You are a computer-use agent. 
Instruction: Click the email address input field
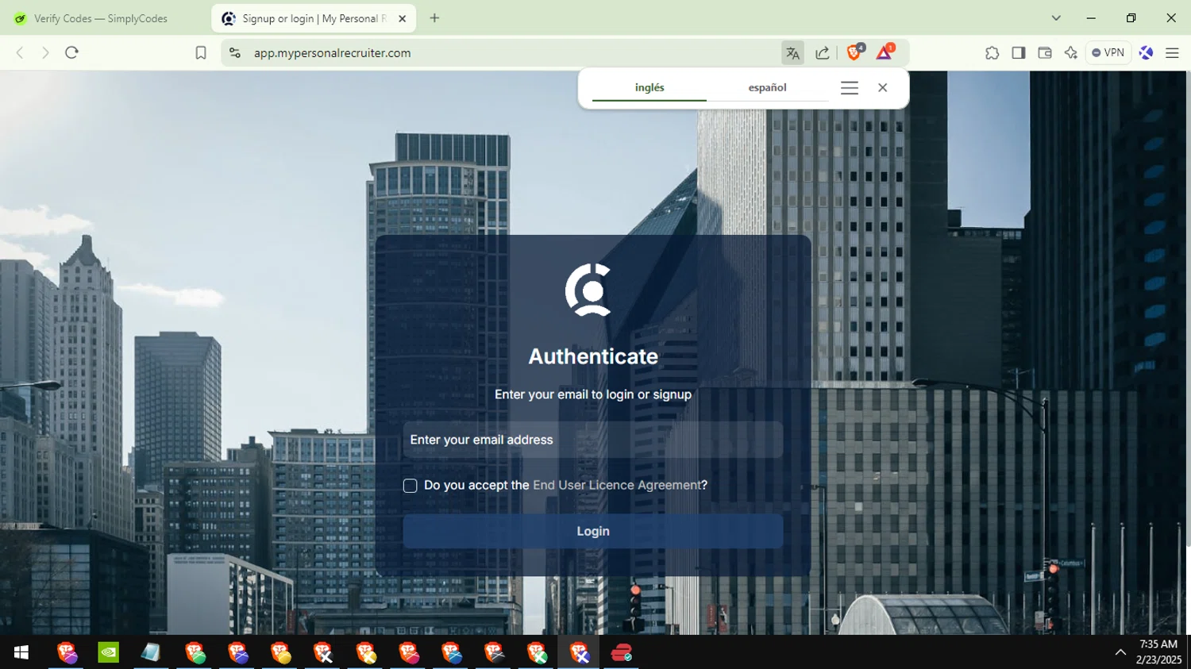[x=593, y=440]
